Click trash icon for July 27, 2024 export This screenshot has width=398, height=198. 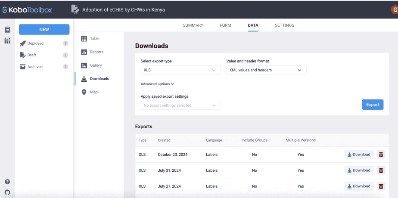(381, 186)
